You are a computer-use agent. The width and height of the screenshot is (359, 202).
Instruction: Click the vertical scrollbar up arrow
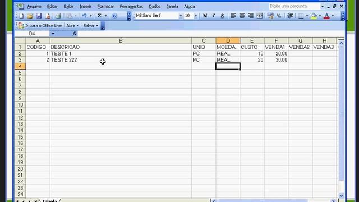click(x=341, y=43)
